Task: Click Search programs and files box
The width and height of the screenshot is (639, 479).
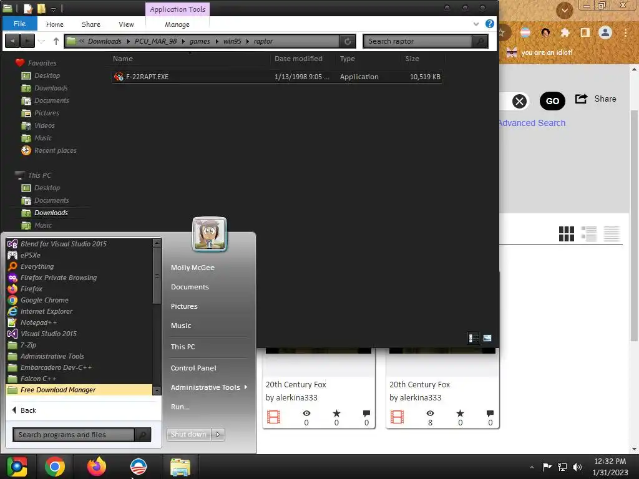Action: [74, 435]
